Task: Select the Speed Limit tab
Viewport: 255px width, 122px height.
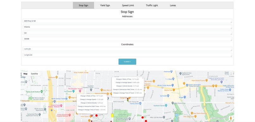Action: tap(128, 5)
